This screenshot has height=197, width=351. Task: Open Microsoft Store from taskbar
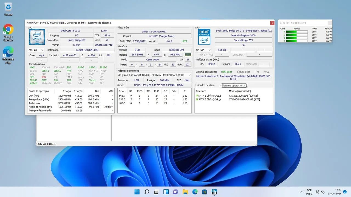click(205, 192)
